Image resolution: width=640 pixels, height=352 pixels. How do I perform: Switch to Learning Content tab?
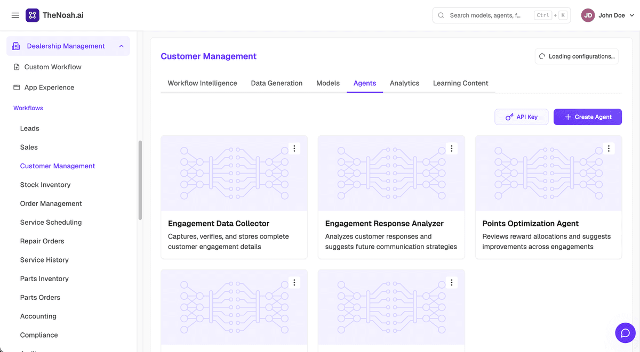pos(461,83)
